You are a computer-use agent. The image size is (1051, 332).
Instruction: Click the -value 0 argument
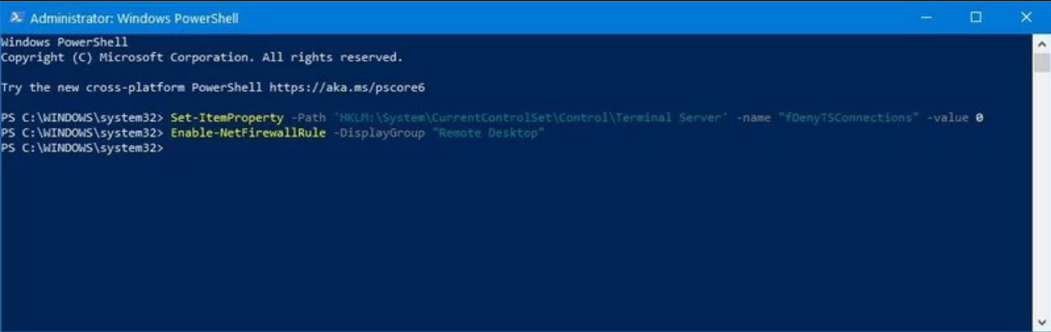955,118
